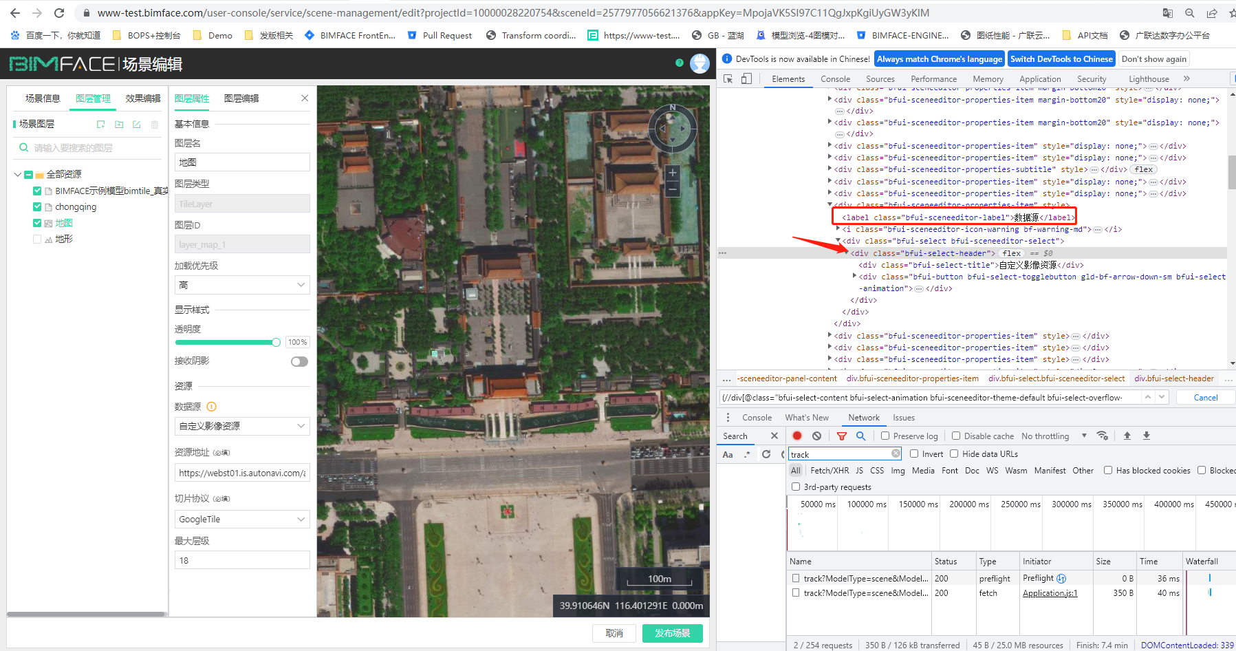1236x651 pixels.
Task: Click the 最大层级 input field showing 18
Action: tap(242, 560)
